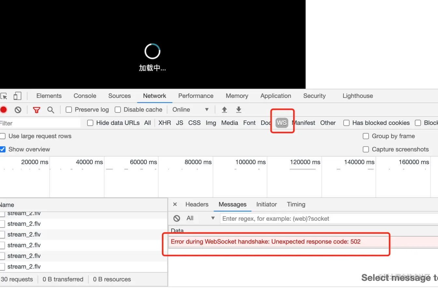Image resolution: width=438 pixels, height=288 pixels.
Task: Click the 0 B resources status entry
Action: 112,279
